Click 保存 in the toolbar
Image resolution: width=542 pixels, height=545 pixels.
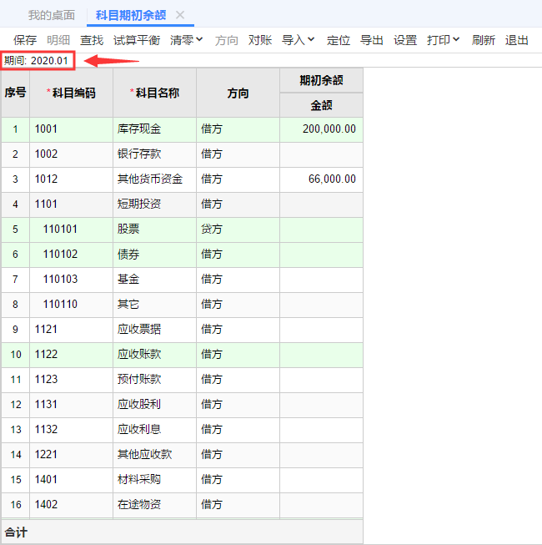coord(25,40)
